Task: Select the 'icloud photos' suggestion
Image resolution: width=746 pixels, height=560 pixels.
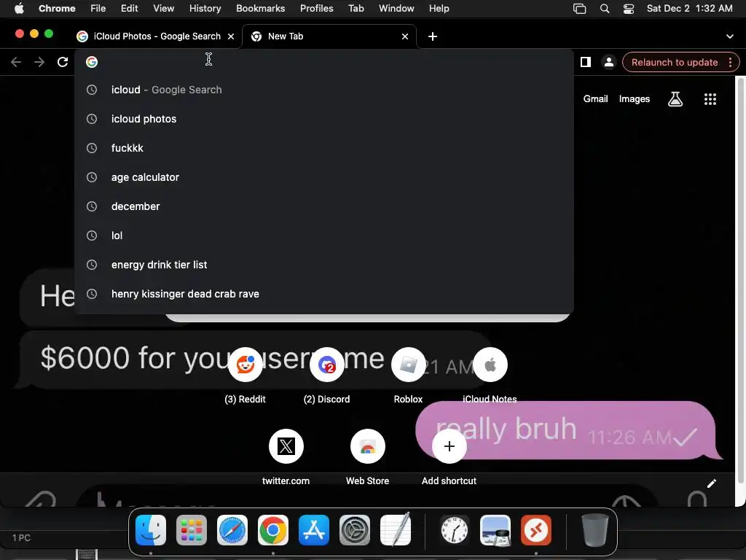Action: 323,119
